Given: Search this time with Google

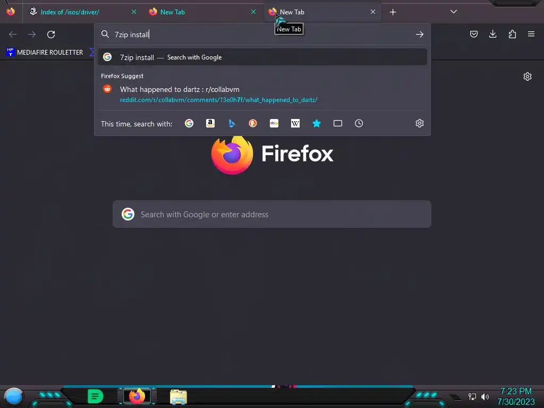Looking at the screenshot, I should tap(189, 123).
